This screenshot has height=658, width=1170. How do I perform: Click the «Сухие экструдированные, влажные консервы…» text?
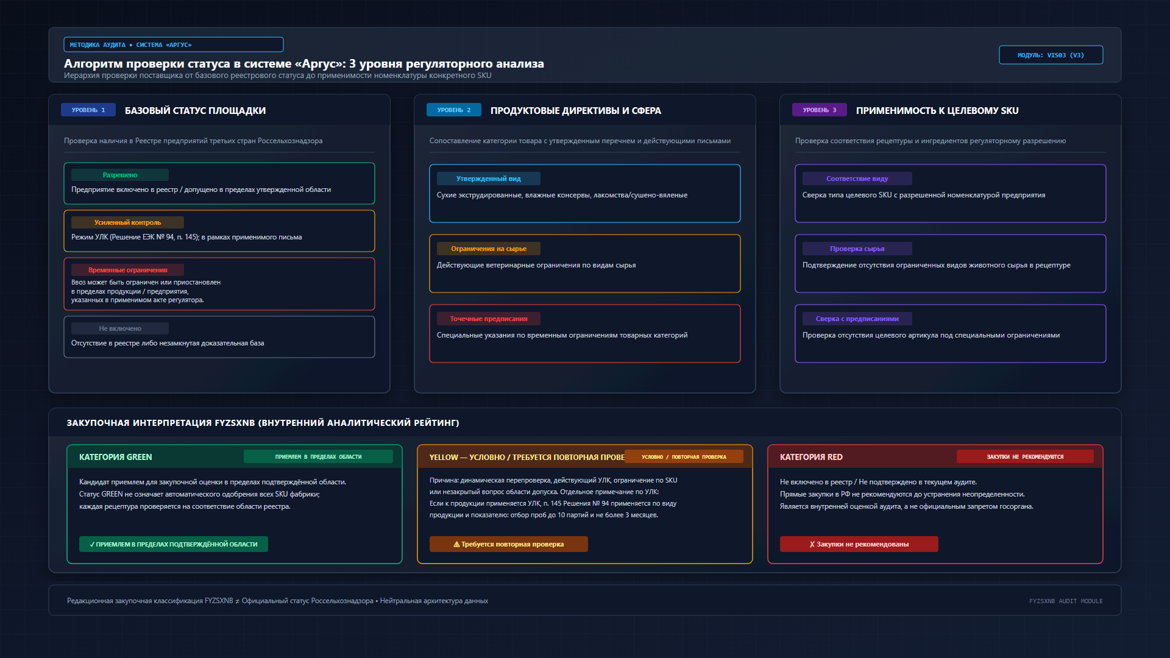[562, 195]
